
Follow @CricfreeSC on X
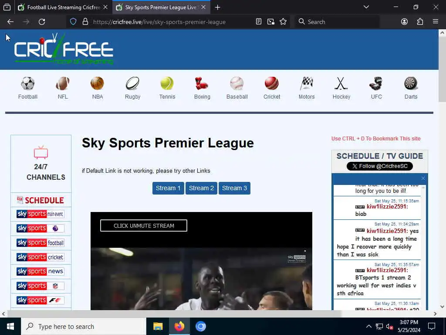[x=379, y=166]
